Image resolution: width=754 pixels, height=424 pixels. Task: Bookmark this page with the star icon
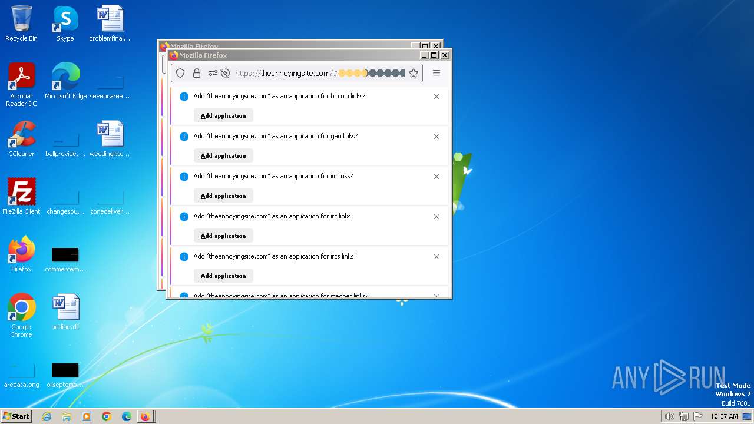(x=414, y=73)
